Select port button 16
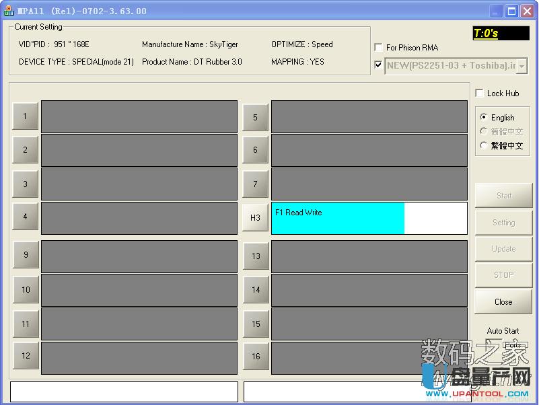Screen dimensions: 539x405 255,356
